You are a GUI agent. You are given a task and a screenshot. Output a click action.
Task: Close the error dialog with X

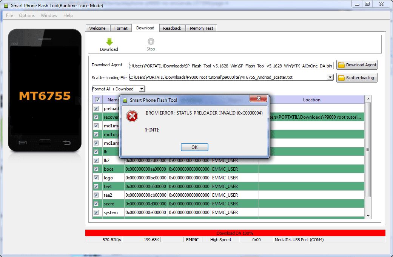pyautogui.click(x=259, y=98)
